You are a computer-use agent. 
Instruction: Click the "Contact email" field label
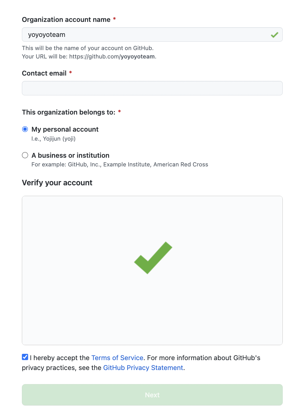tap(44, 73)
